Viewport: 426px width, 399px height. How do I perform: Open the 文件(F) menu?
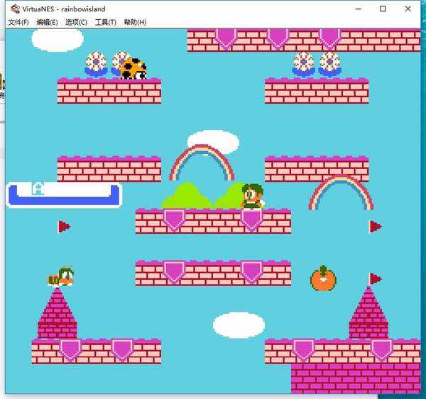[18, 22]
